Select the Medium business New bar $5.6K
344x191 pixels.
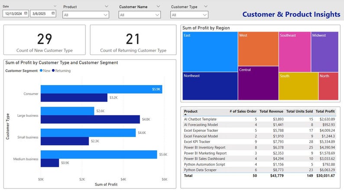click(99, 154)
